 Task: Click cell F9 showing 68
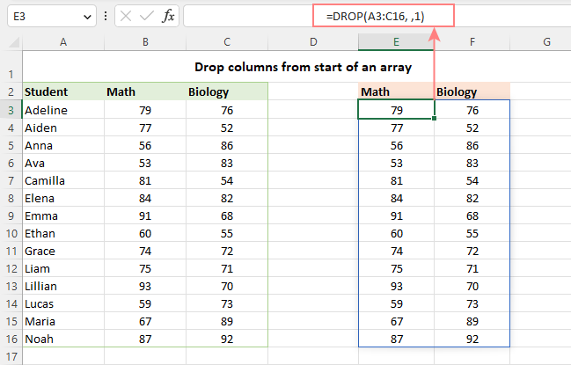(x=472, y=215)
